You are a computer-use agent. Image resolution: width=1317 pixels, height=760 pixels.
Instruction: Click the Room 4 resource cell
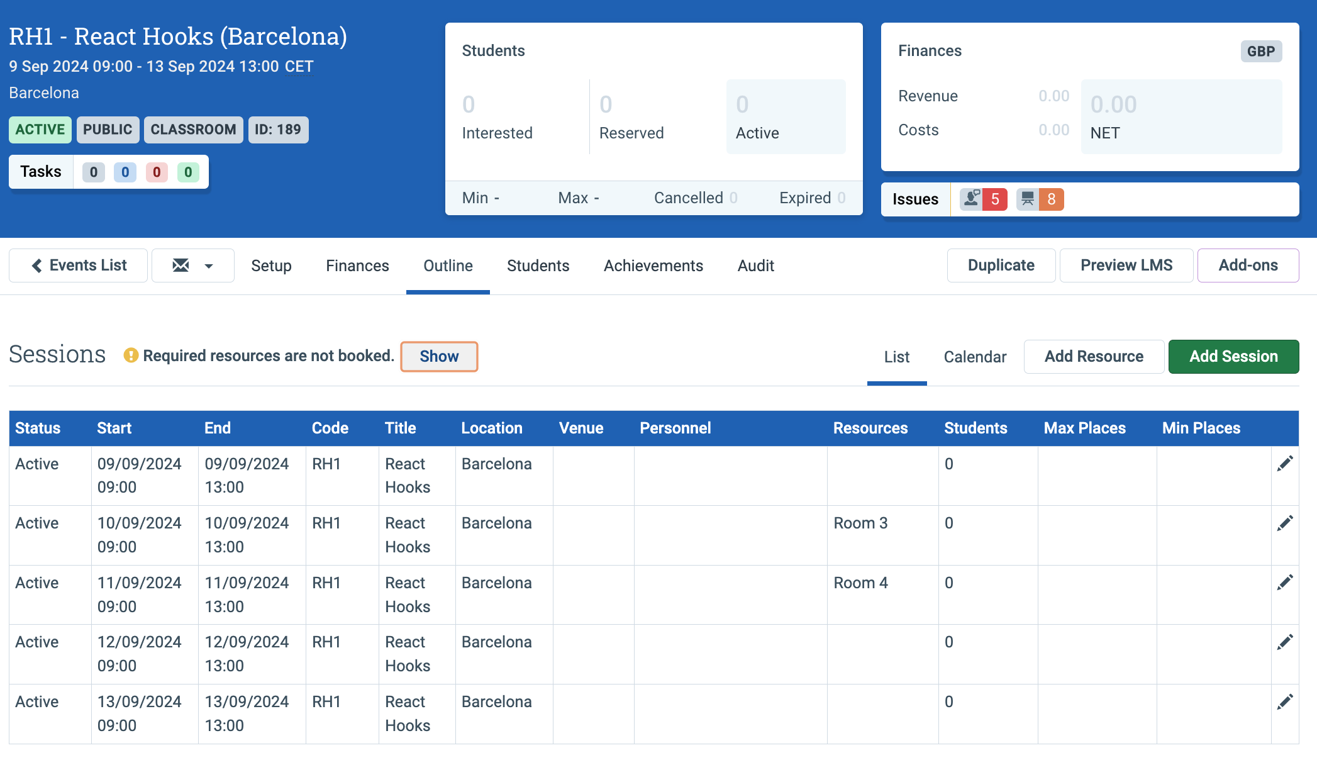click(882, 595)
